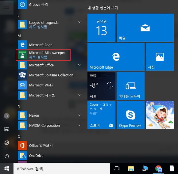The width and height of the screenshot is (178, 174).
Task: Click the Skype Preview tile
Action: [x=130, y=115]
